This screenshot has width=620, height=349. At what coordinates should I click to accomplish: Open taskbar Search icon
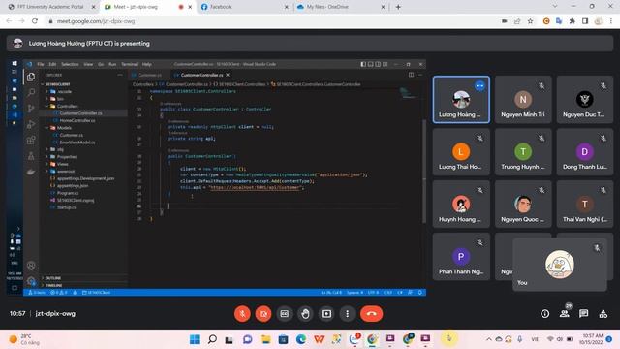(212, 339)
